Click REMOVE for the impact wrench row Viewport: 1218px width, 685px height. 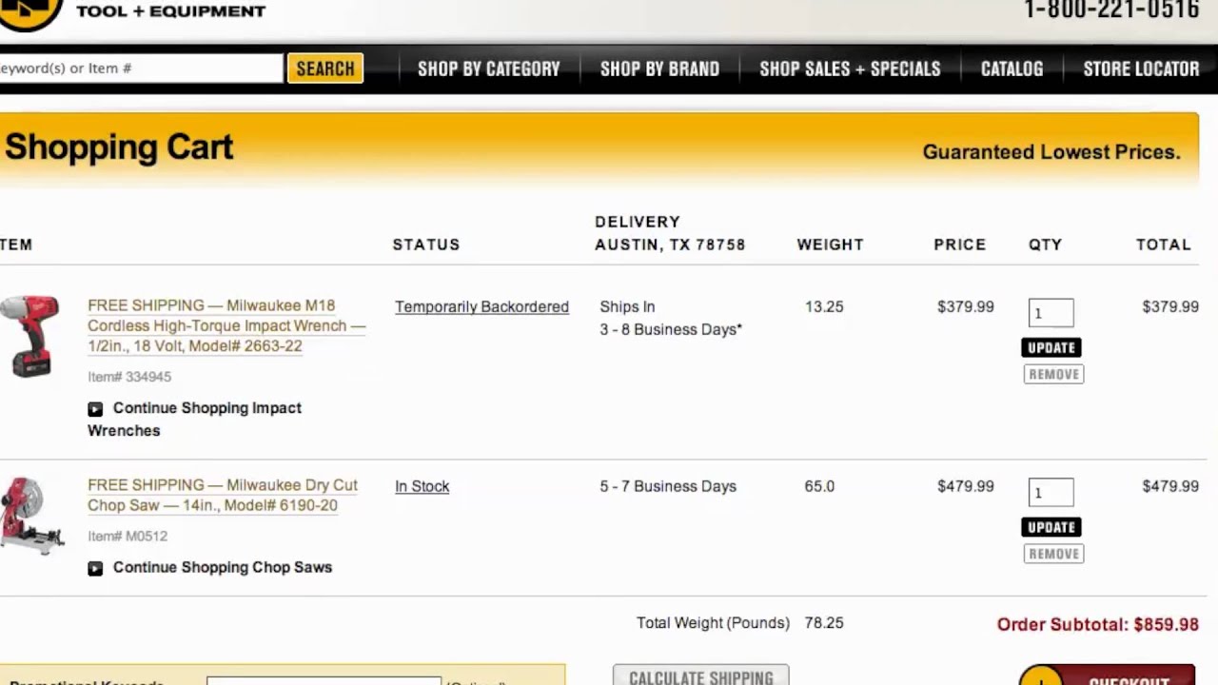(x=1053, y=374)
